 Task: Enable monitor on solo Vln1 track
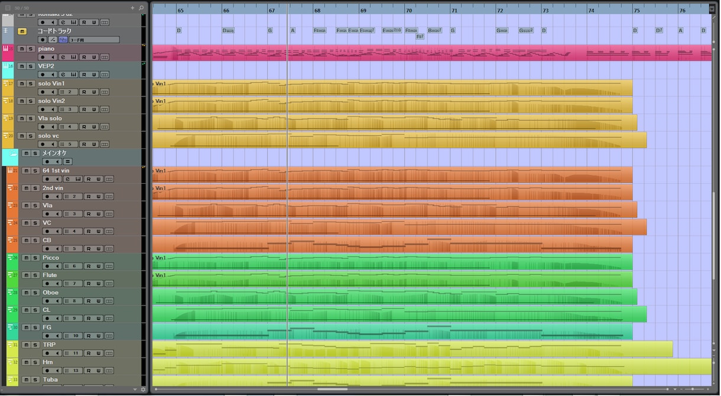pos(53,92)
